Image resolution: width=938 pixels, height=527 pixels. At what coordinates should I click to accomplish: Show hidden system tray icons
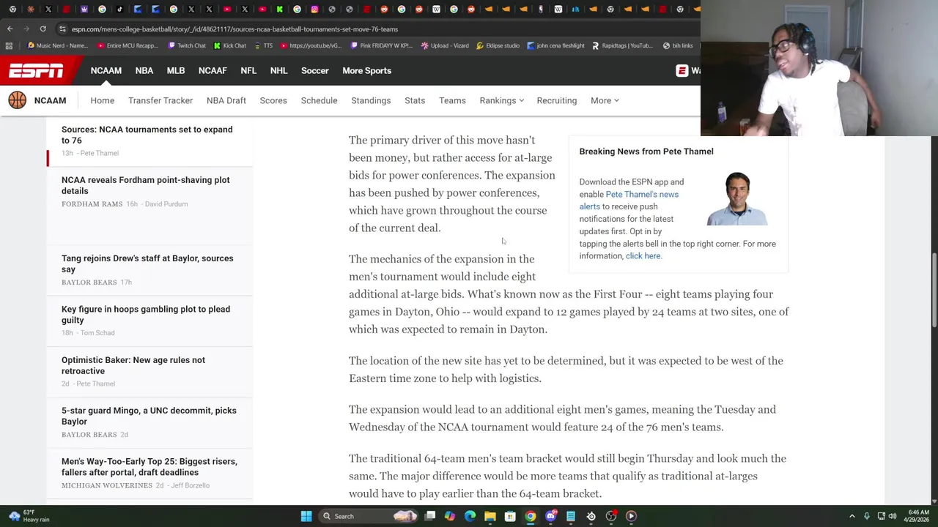tap(852, 516)
